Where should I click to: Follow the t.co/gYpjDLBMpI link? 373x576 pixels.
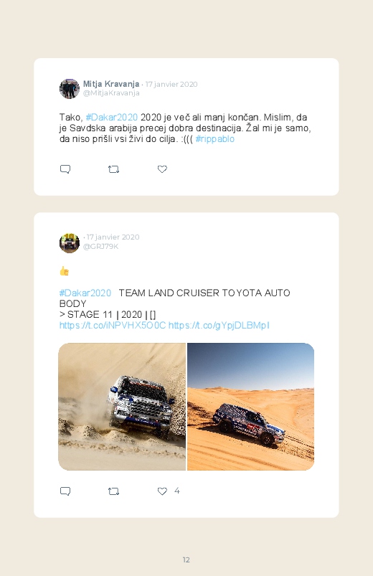219,326
